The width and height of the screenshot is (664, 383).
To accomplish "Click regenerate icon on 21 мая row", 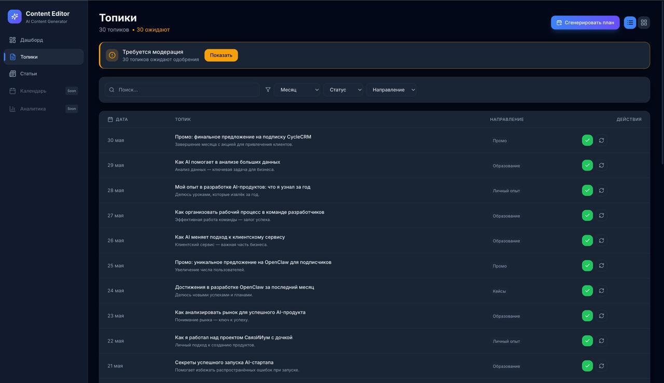I will 601,366.
